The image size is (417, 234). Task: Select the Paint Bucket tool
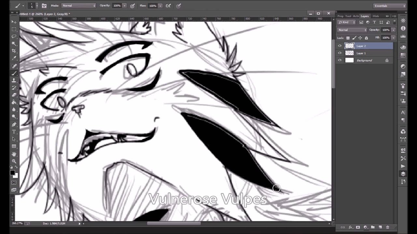(x=14, y=102)
